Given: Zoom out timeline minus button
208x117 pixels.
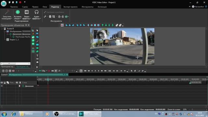Looking at the screenshot, I should 6,71.
